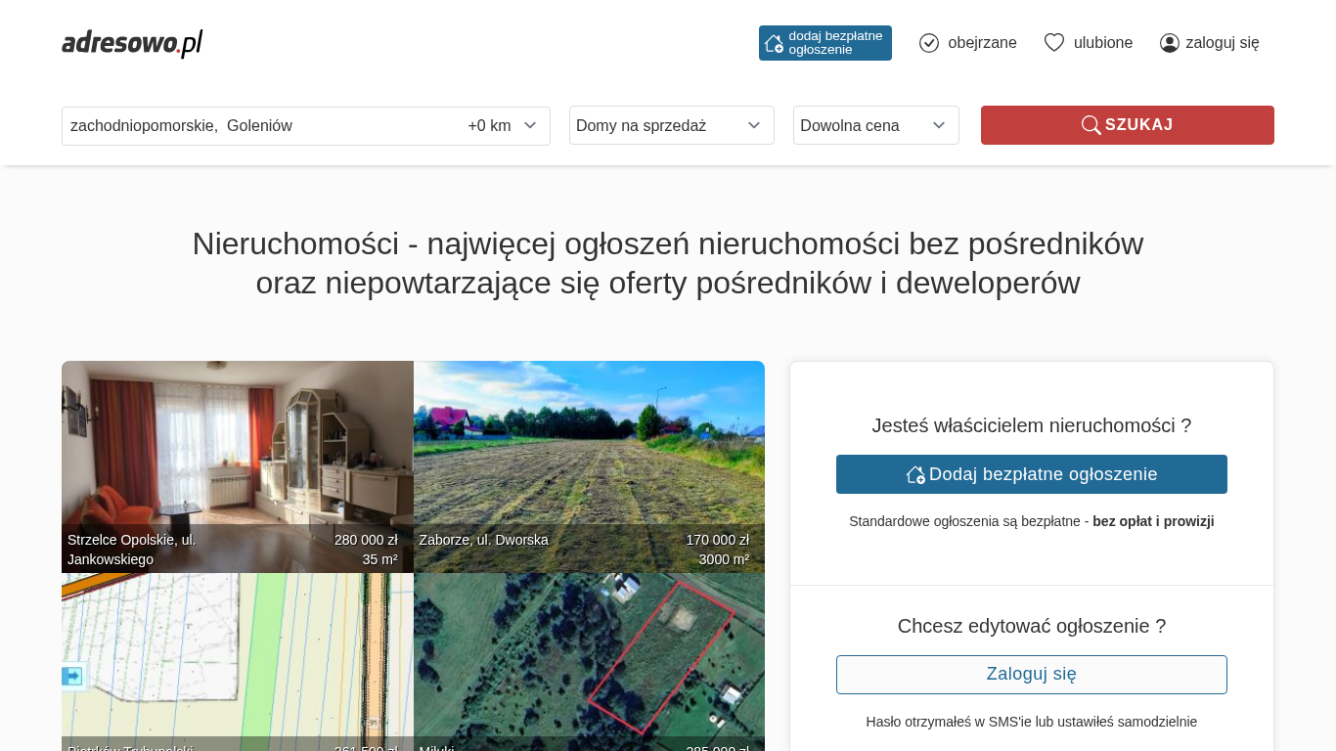Click the magnifier icon in SZUKAJ button
The height and width of the screenshot is (751, 1336).
1091,125
